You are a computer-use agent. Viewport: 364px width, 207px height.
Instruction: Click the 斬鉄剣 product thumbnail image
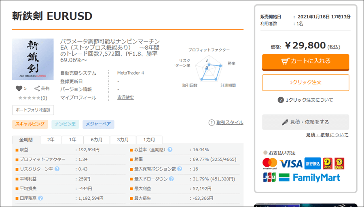(33, 59)
